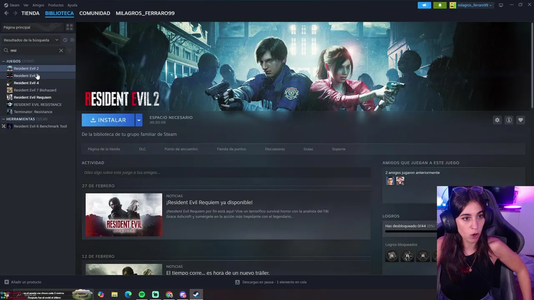This screenshot has width=534, height=300.
Task: Open the announcements megaphone button
Action: pyautogui.click(x=424, y=5)
